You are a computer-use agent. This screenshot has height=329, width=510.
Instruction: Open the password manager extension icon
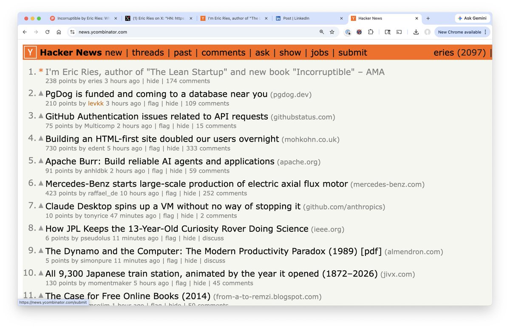pos(348,32)
